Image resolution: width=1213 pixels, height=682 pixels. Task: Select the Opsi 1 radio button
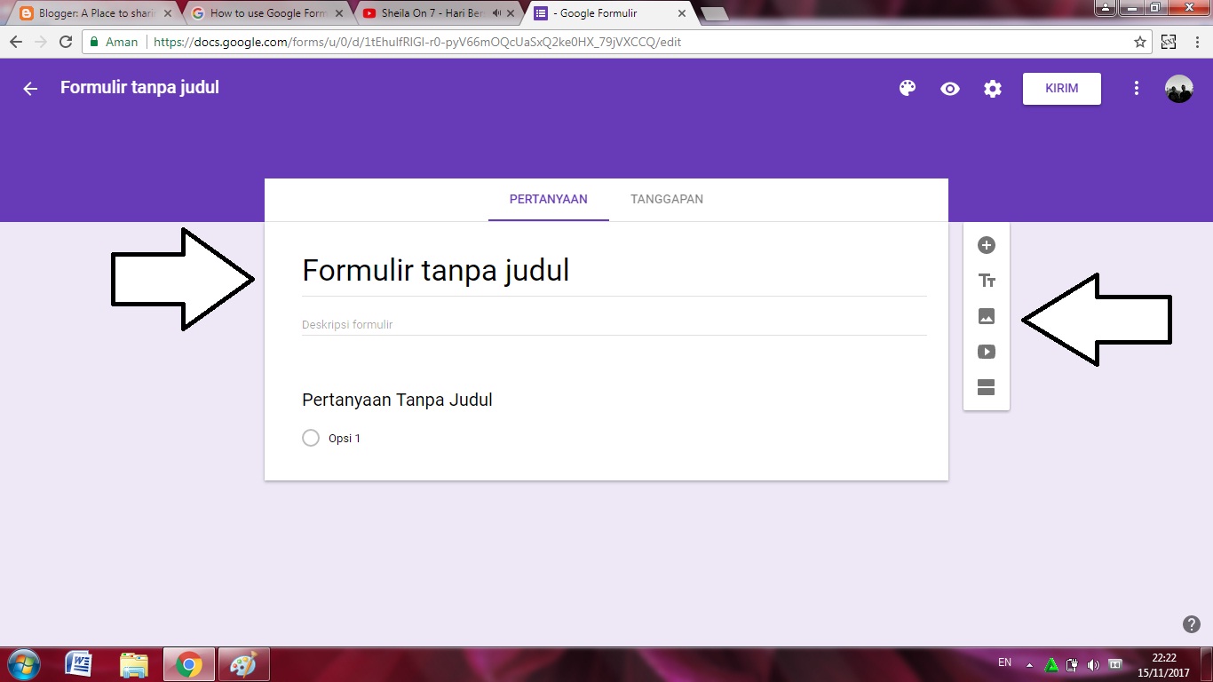[311, 438]
